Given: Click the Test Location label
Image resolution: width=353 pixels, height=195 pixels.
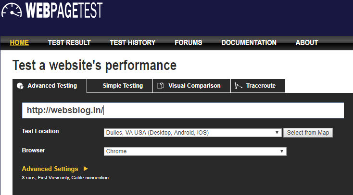Looking at the screenshot, I should [40, 131].
